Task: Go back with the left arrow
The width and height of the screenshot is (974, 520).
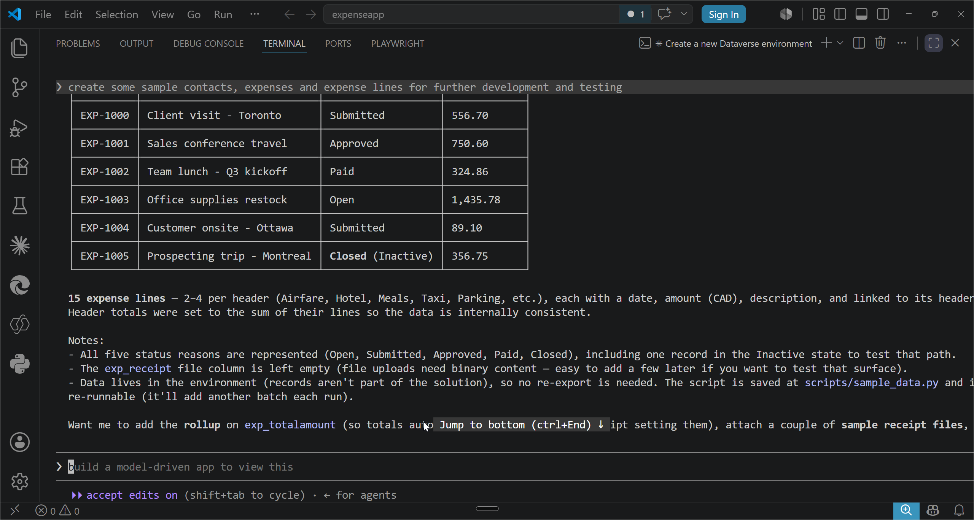Action: click(290, 14)
